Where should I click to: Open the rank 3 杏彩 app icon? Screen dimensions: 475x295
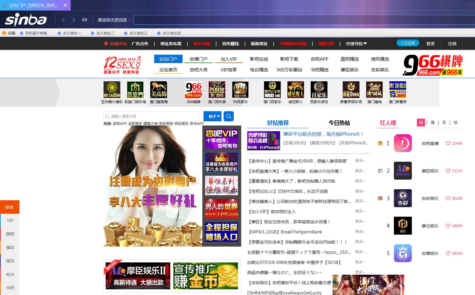[x=403, y=198]
